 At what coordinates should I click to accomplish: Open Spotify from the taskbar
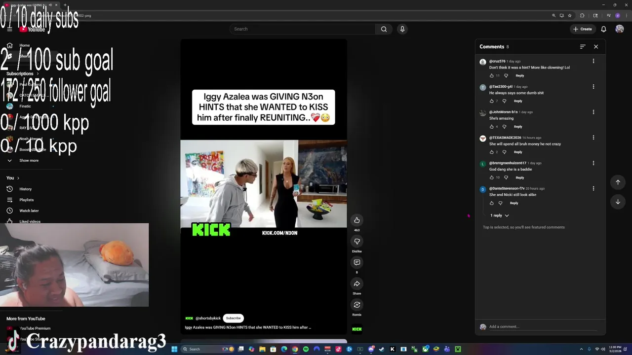coord(306,349)
